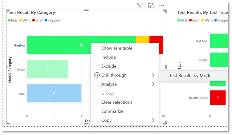The image size is (232, 135).
Task: Click the Drill through circular arrow icon
Action: click(96, 75)
